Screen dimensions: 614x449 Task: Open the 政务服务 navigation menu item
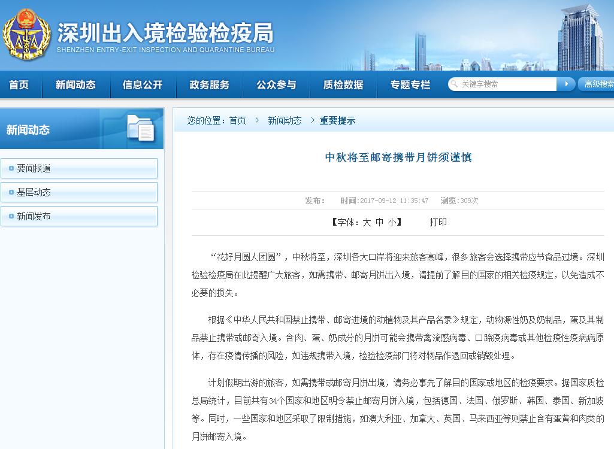click(210, 84)
